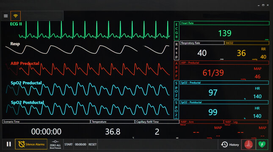Click the EtCO2 RR value 40

coord(263,57)
